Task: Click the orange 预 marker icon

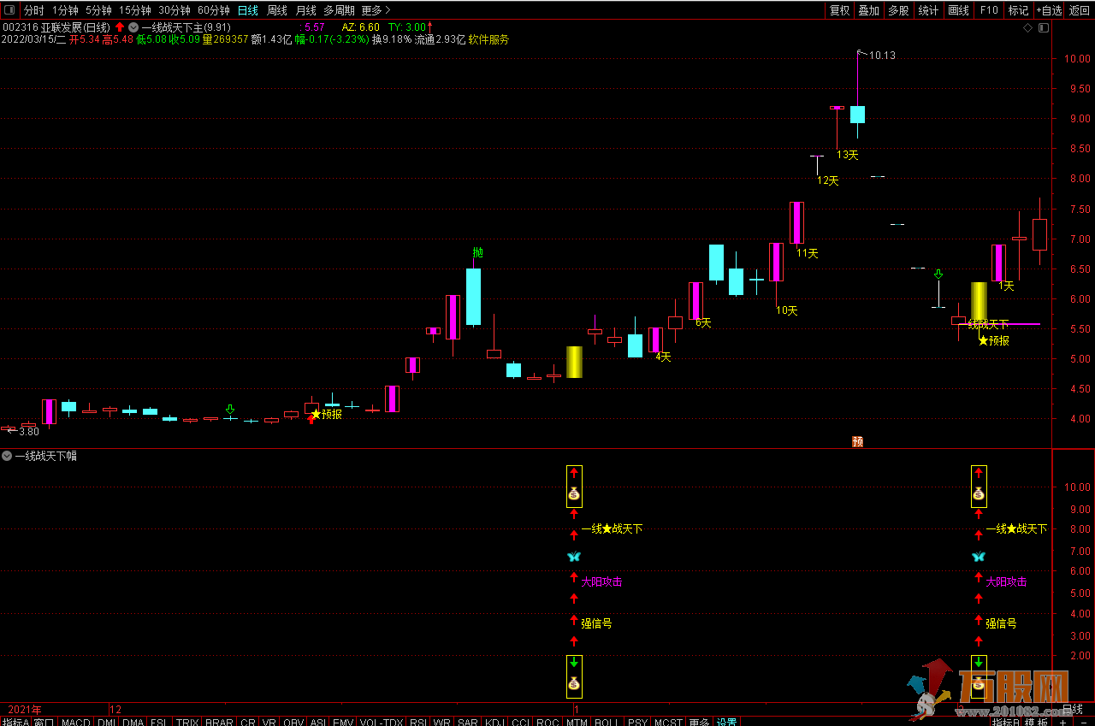Action: pos(857,441)
